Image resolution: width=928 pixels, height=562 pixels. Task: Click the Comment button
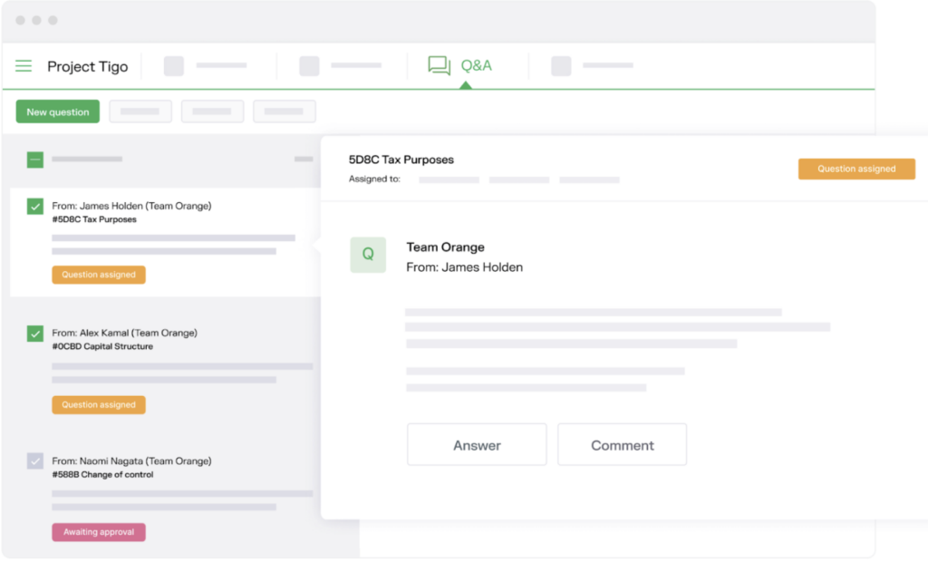622,445
